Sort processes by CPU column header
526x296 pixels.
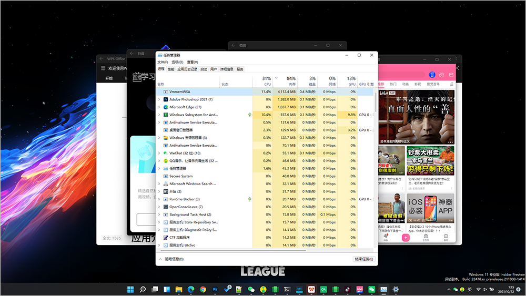pos(267,81)
